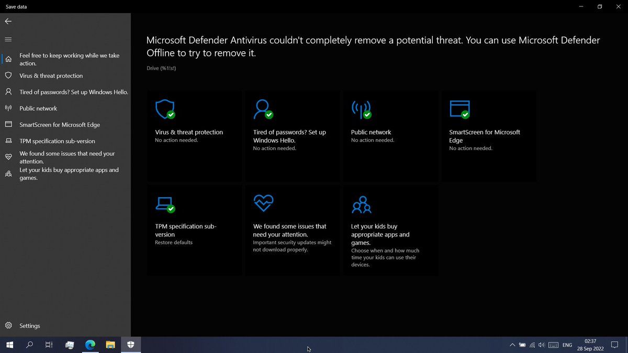
Task: Click Restore defaults under the TPM tile
Action: (x=174, y=243)
